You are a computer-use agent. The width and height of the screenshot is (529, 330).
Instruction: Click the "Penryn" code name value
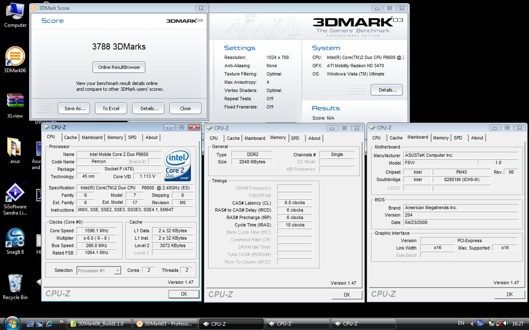tap(99, 162)
